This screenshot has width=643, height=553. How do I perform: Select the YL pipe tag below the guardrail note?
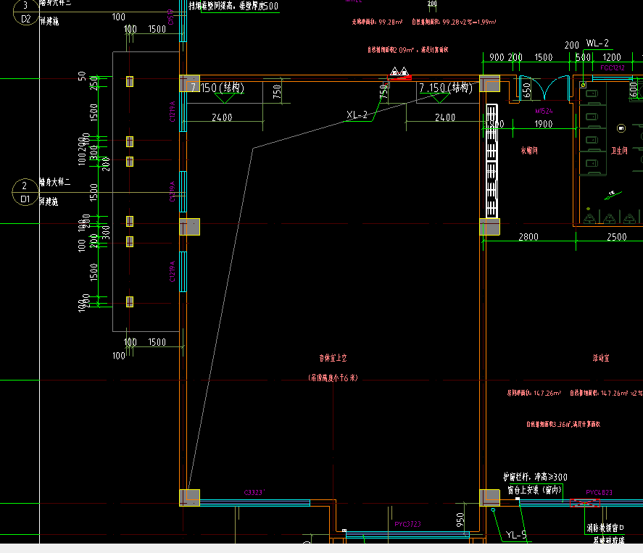click(516, 535)
